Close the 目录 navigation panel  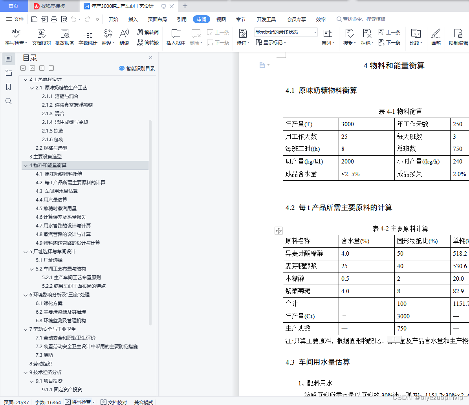coord(151,57)
